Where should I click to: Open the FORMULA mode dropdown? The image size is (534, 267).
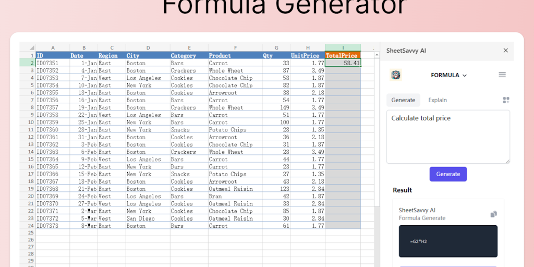448,75
